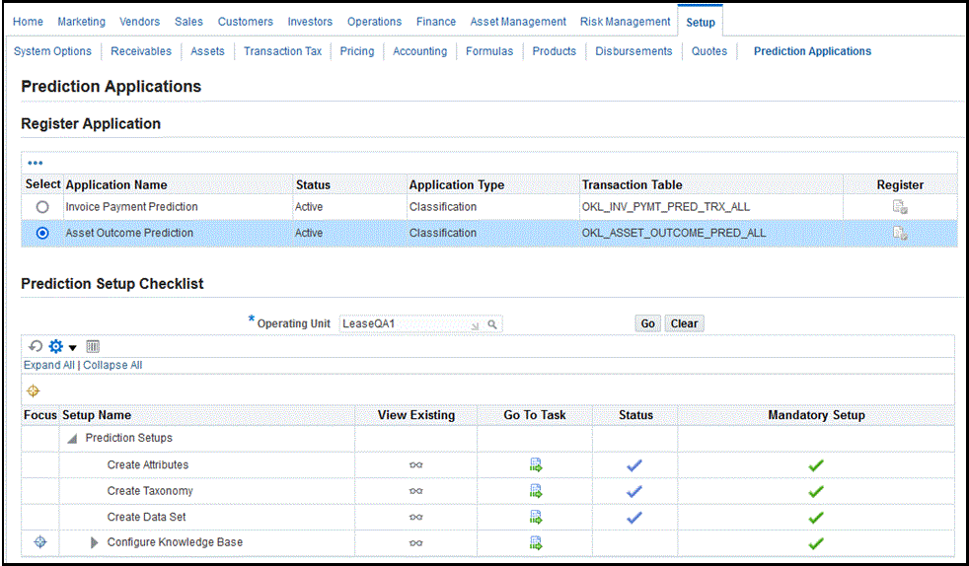Collapse the Prediction Setups tree node

72,438
